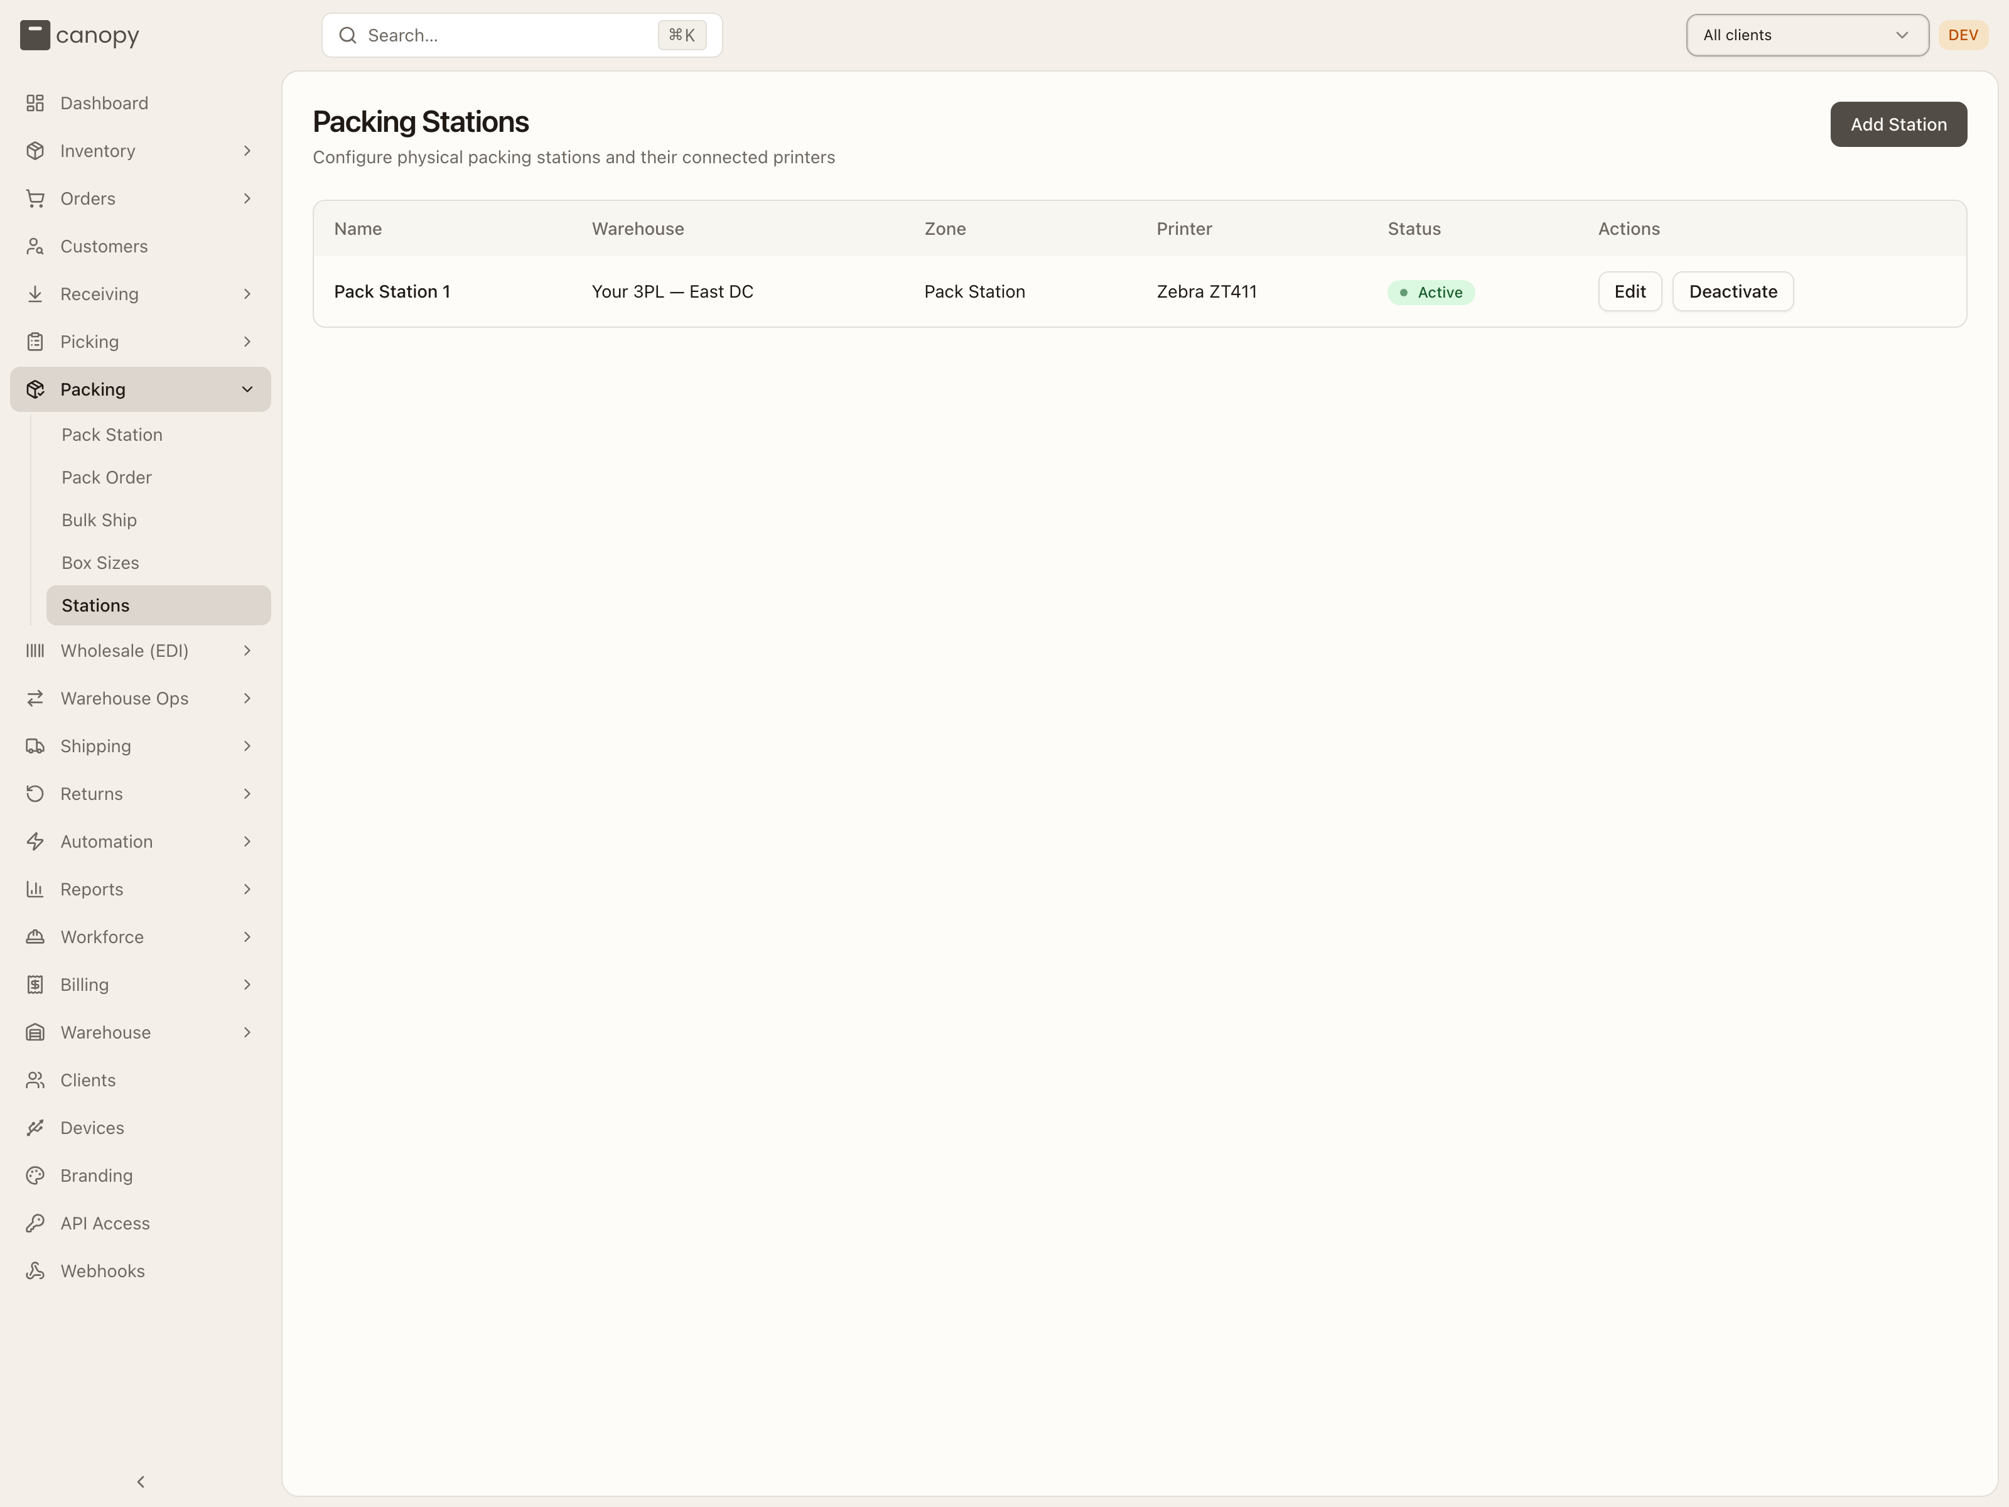This screenshot has height=1507, width=2009.
Task: Deactivate Pack Station 1
Action: point(1732,291)
